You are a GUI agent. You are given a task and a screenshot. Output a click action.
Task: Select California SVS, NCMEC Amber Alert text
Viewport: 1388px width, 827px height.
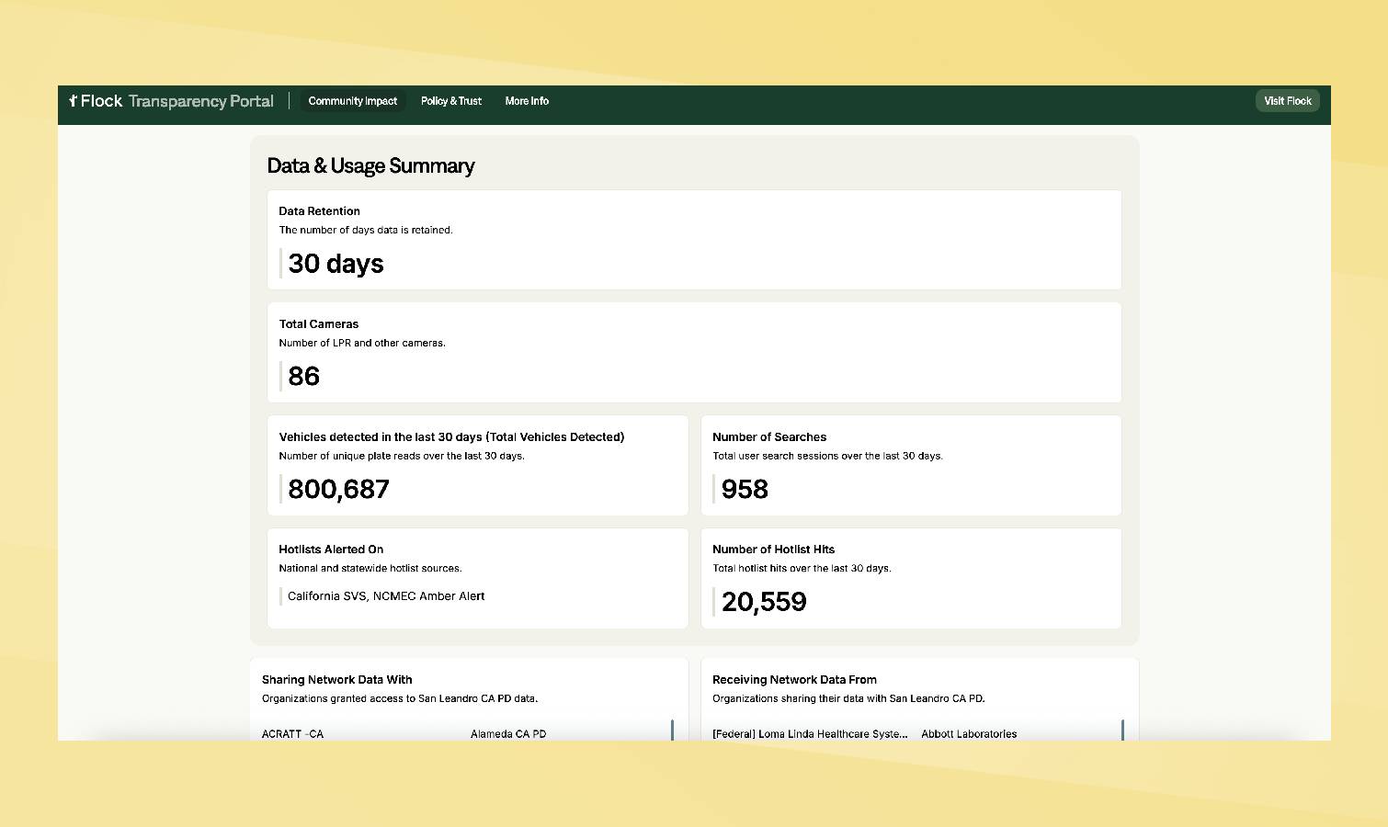[386, 596]
